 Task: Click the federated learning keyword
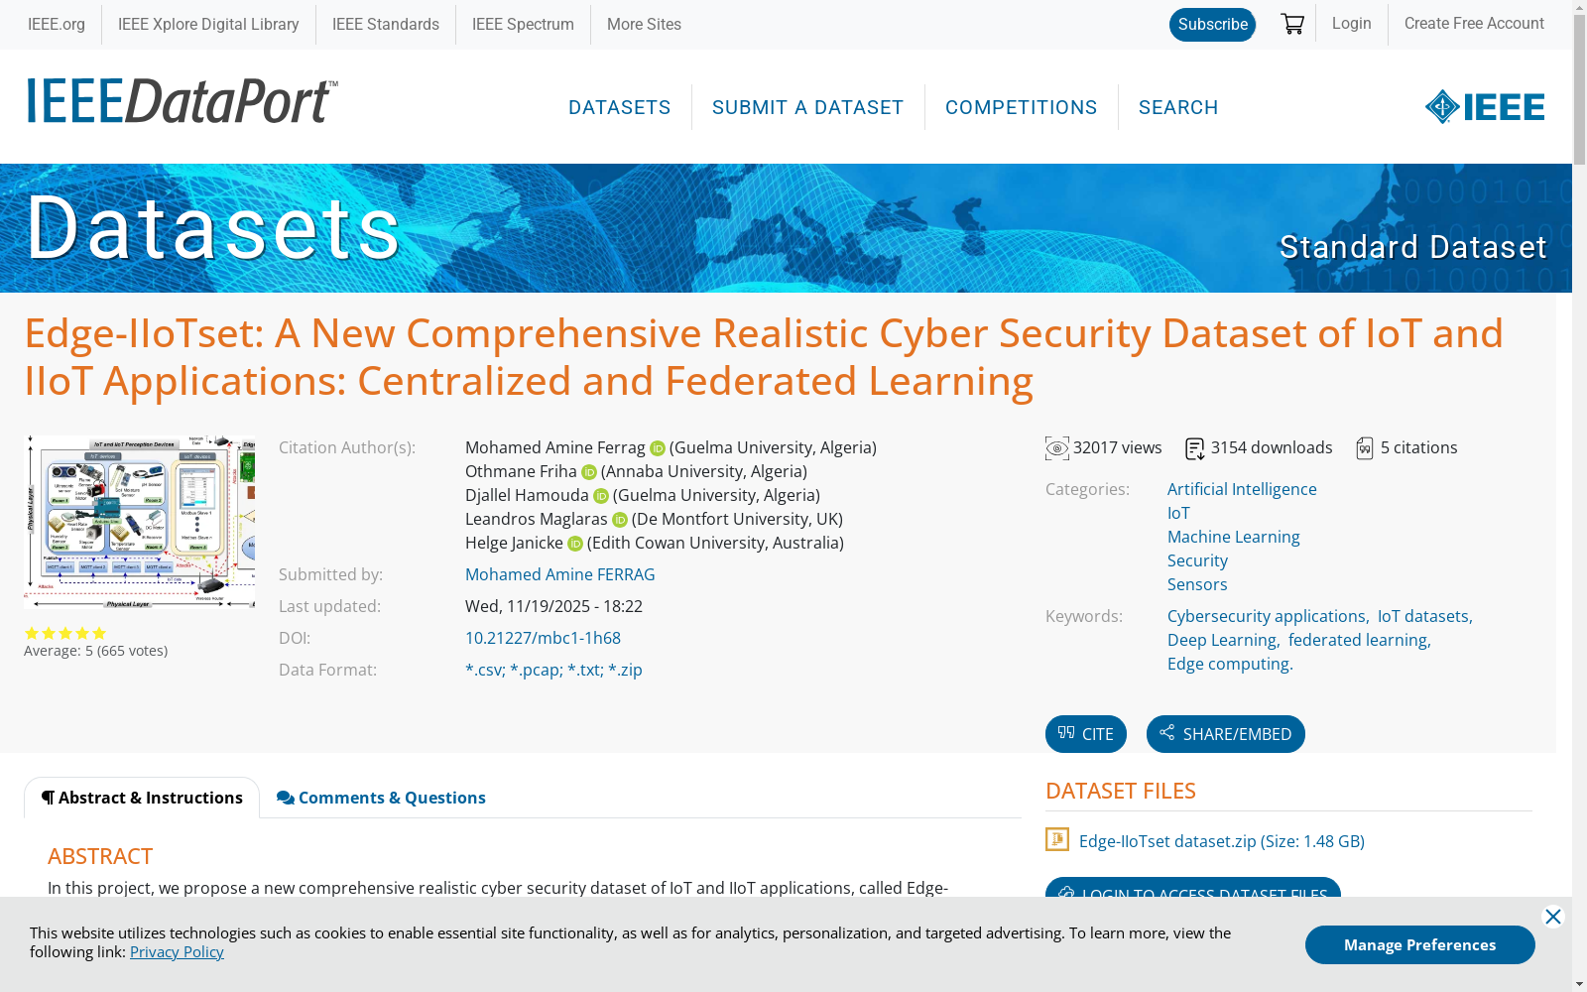(x=1358, y=640)
